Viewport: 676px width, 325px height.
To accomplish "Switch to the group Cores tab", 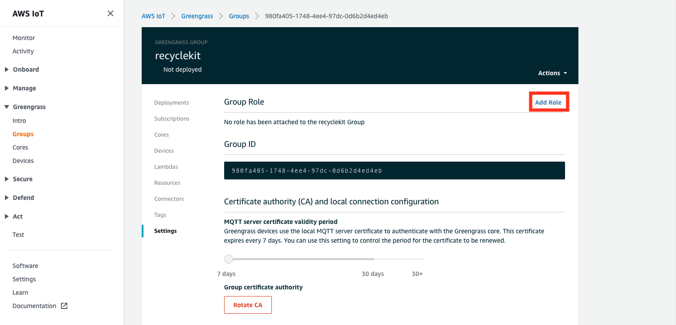I will [161, 135].
